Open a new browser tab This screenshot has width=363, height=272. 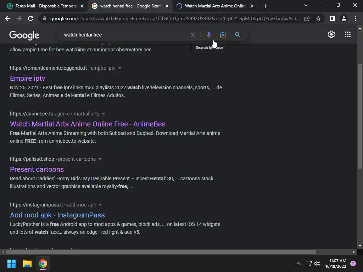(265, 6)
